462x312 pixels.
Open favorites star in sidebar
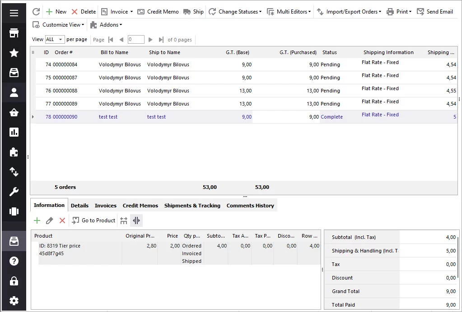pos(14,53)
